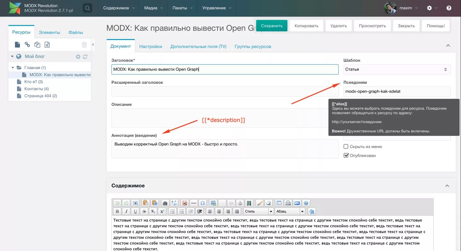Image resolution: width=461 pixels, height=251 pixels.
Task: Click the MODX Revolution logo
Action: [x=15, y=8]
